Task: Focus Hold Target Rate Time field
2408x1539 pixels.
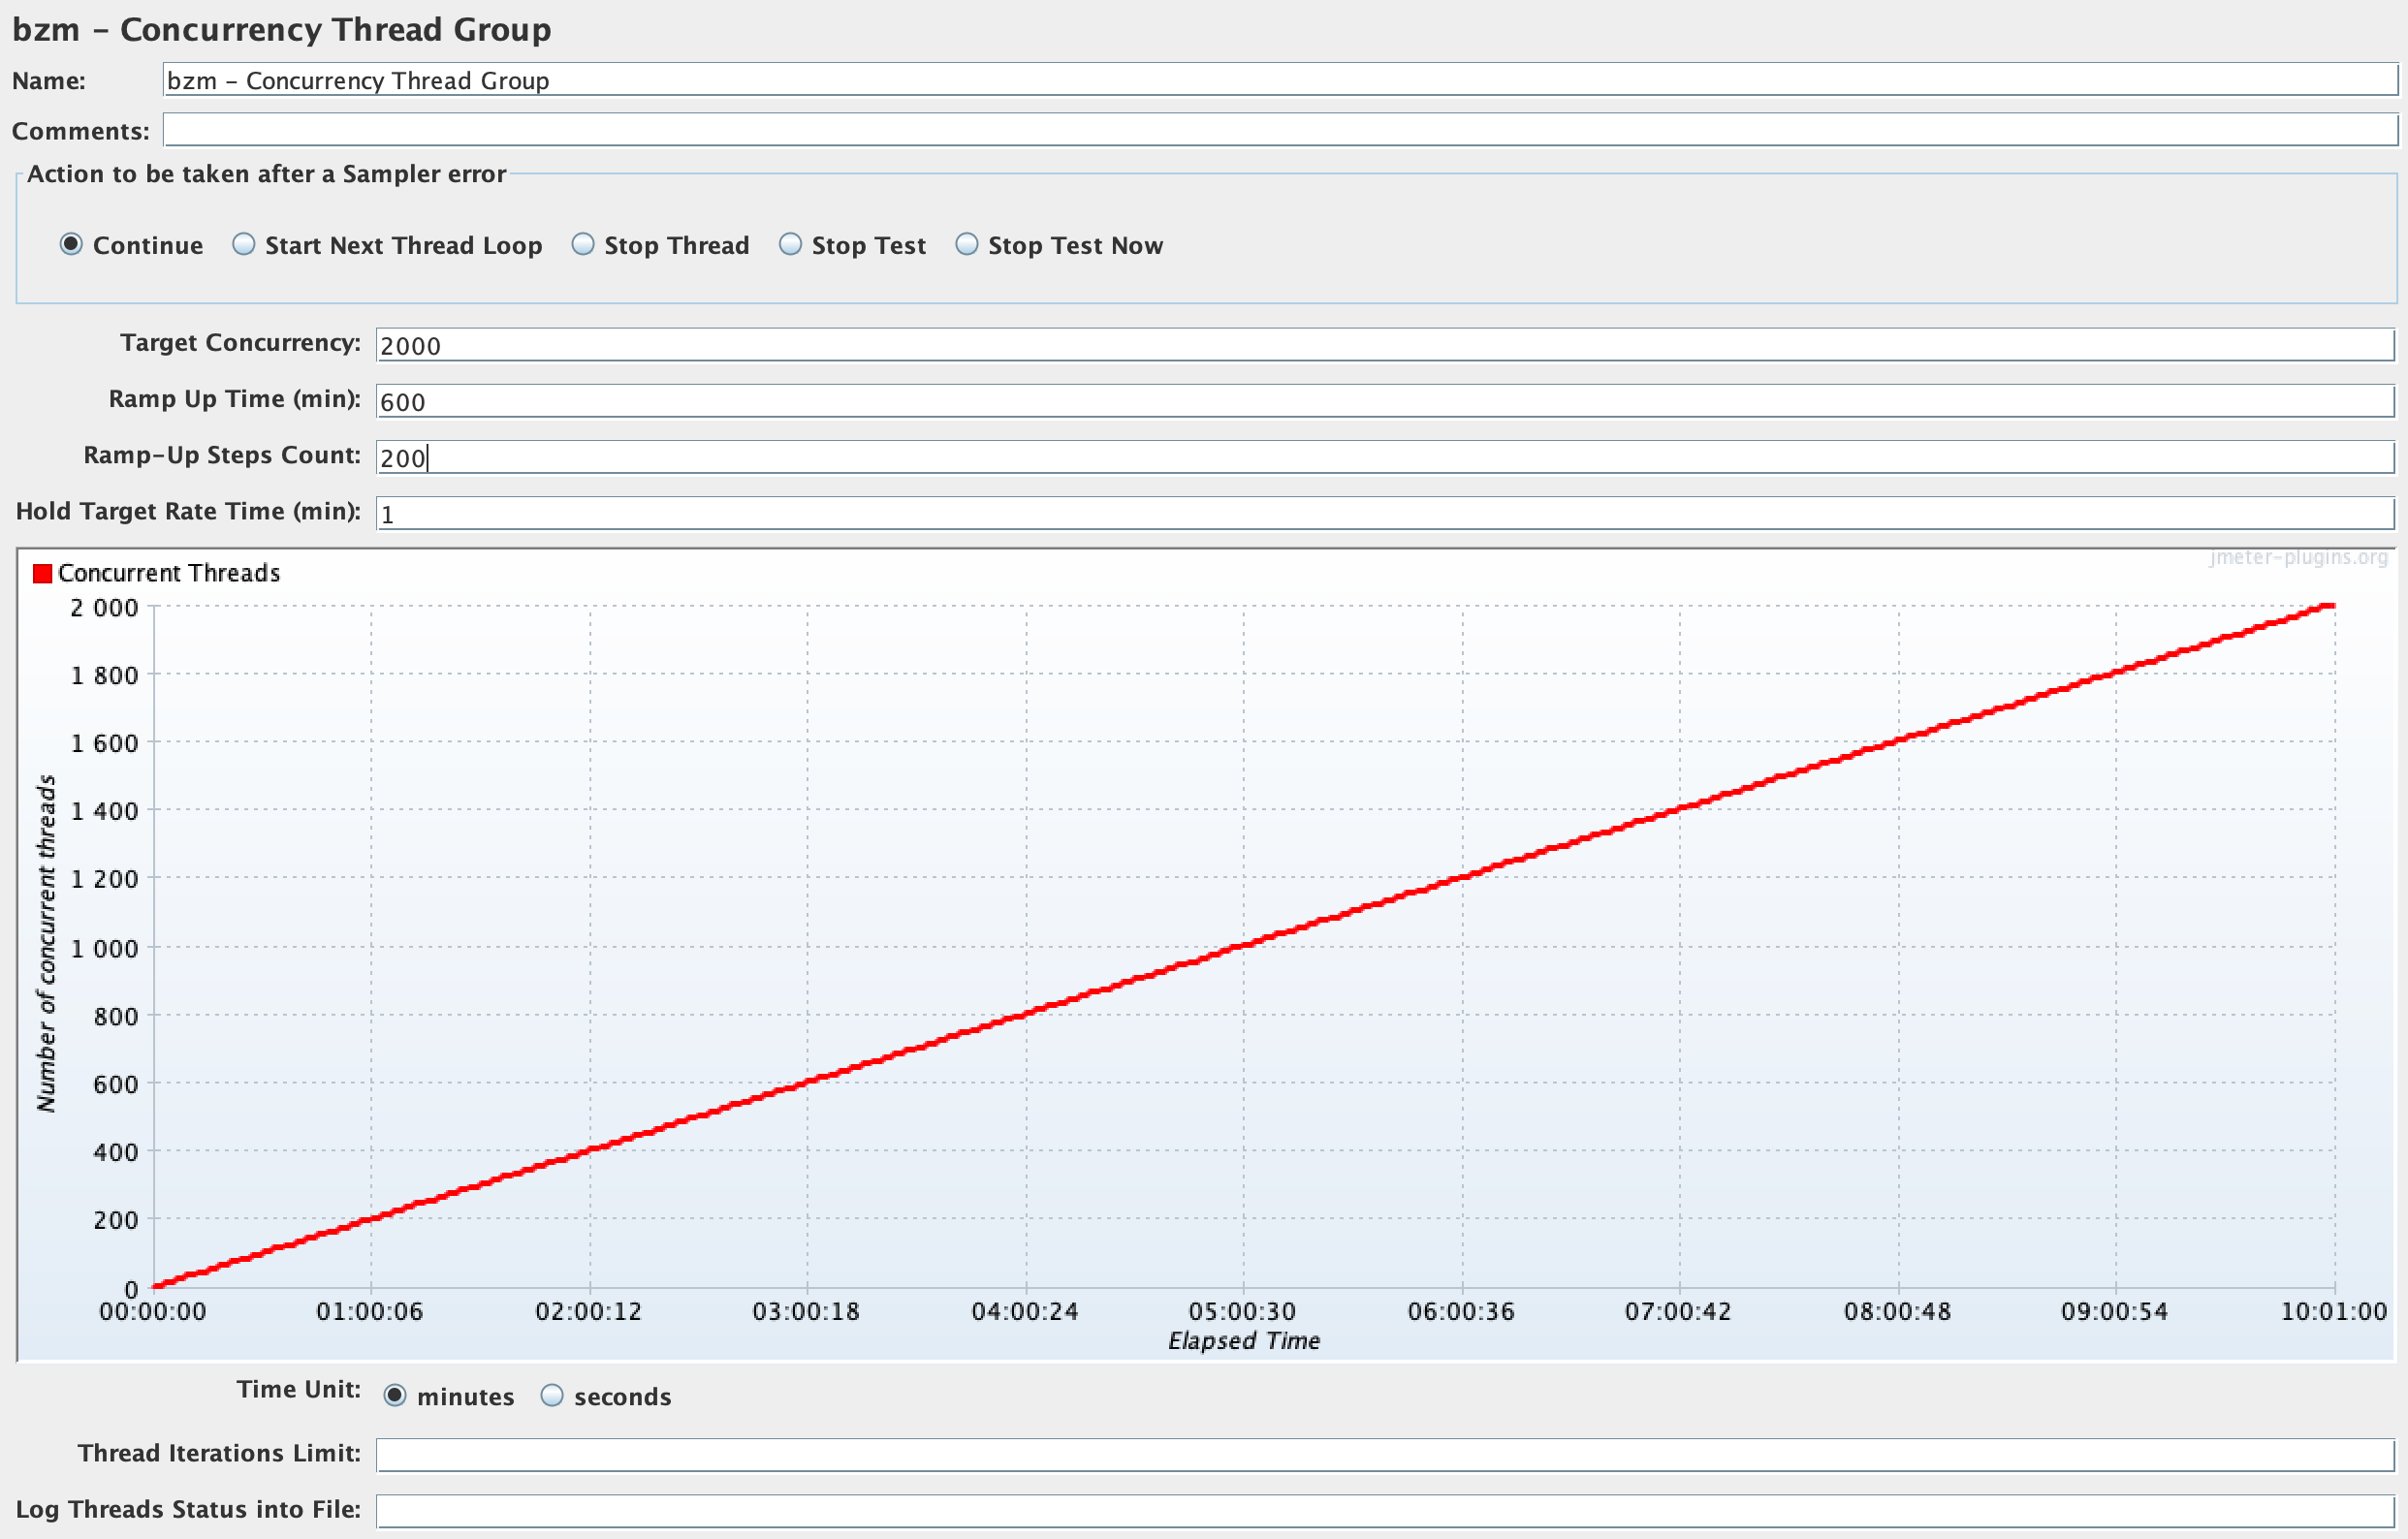Action: coord(1384,513)
